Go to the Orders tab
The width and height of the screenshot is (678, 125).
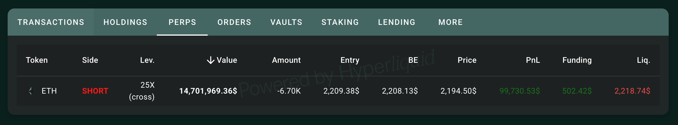pos(234,22)
